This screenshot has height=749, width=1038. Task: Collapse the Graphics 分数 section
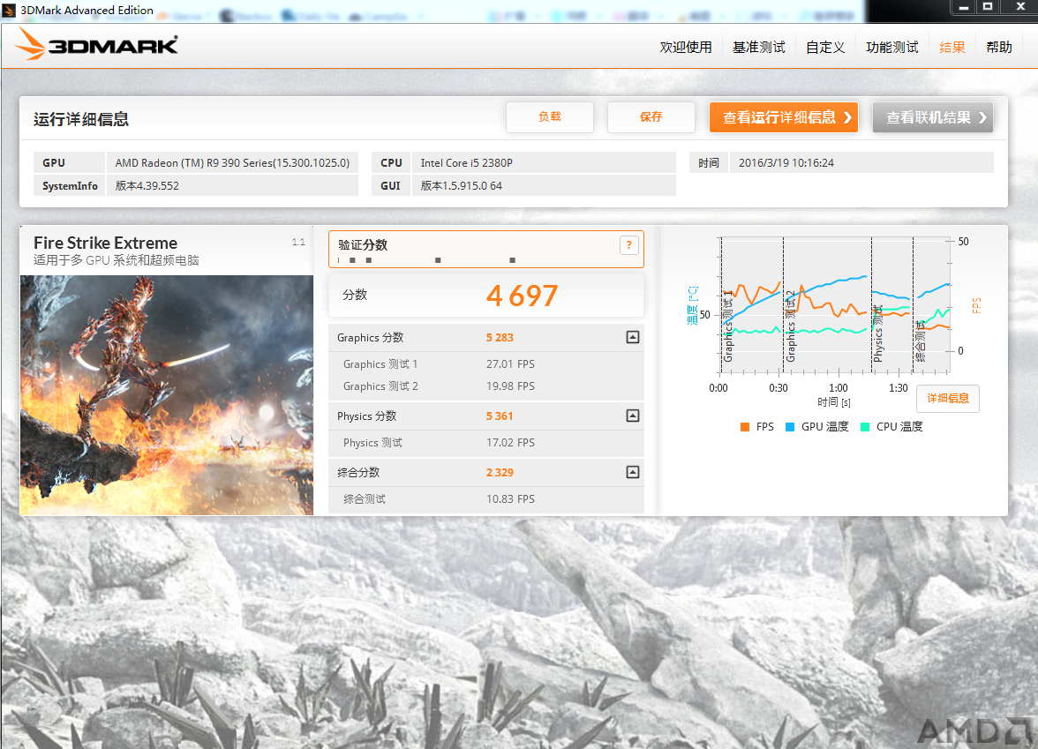click(x=633, y=337)
